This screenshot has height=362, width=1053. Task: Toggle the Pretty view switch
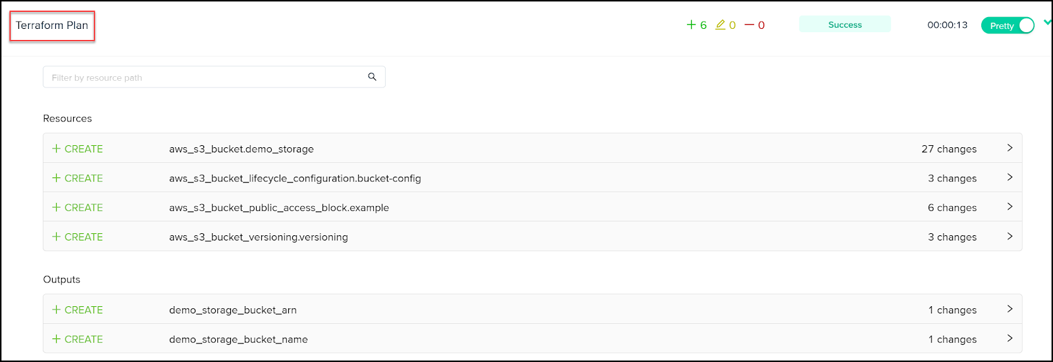click(1008, 25)
